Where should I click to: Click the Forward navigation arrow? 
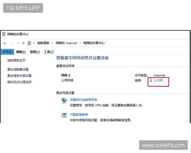pos(12,43)
